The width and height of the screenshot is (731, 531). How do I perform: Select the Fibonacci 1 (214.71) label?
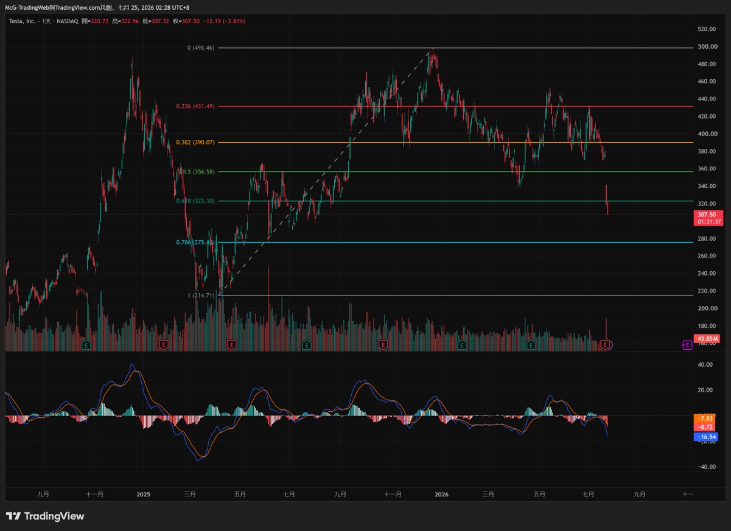coord(201,295)
